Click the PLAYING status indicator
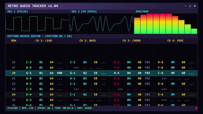 pos(12,108)
